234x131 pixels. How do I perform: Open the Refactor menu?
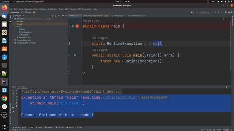[x=43, y=9]
